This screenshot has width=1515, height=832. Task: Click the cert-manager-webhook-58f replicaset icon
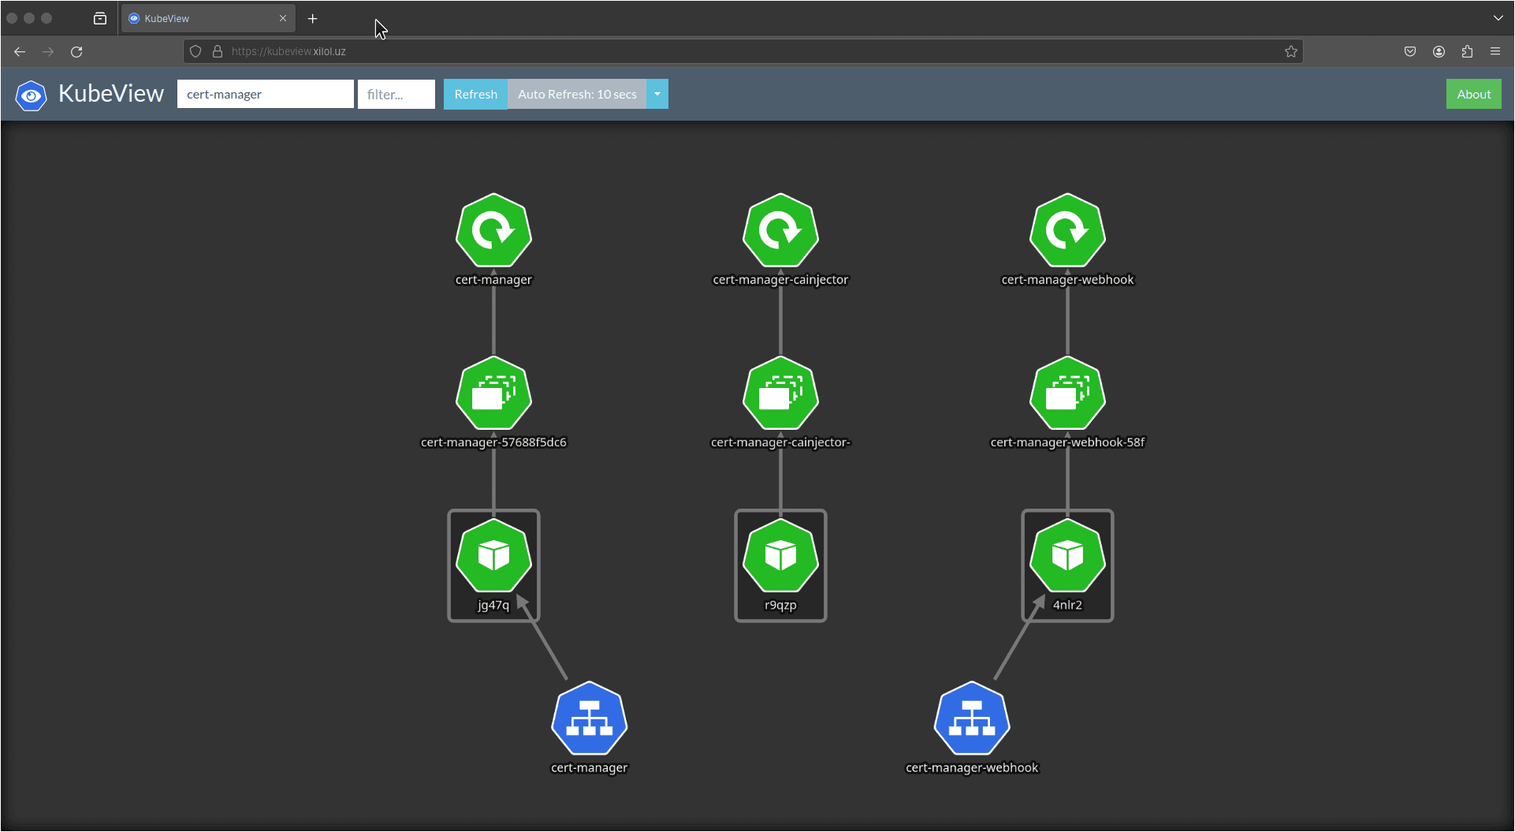tap(1067, 394)
